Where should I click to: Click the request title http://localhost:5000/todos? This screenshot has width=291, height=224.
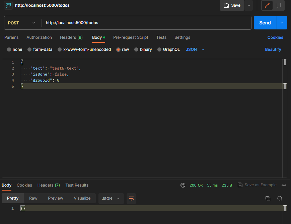tap(42, 5)
